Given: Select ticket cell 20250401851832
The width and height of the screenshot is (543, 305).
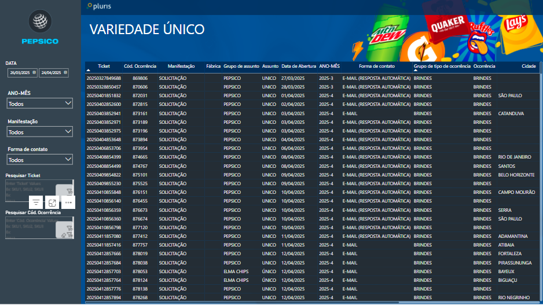Looking at the screenshot, I should pos(104,95).
